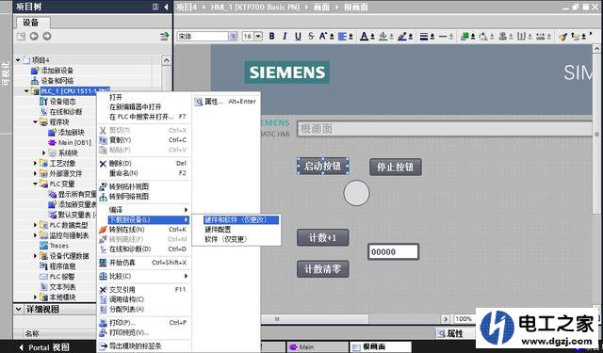The height and width of the screenshot is (353, 603).
Task: Click the text alignment toolbar icon
Action: tap(342, 36)
